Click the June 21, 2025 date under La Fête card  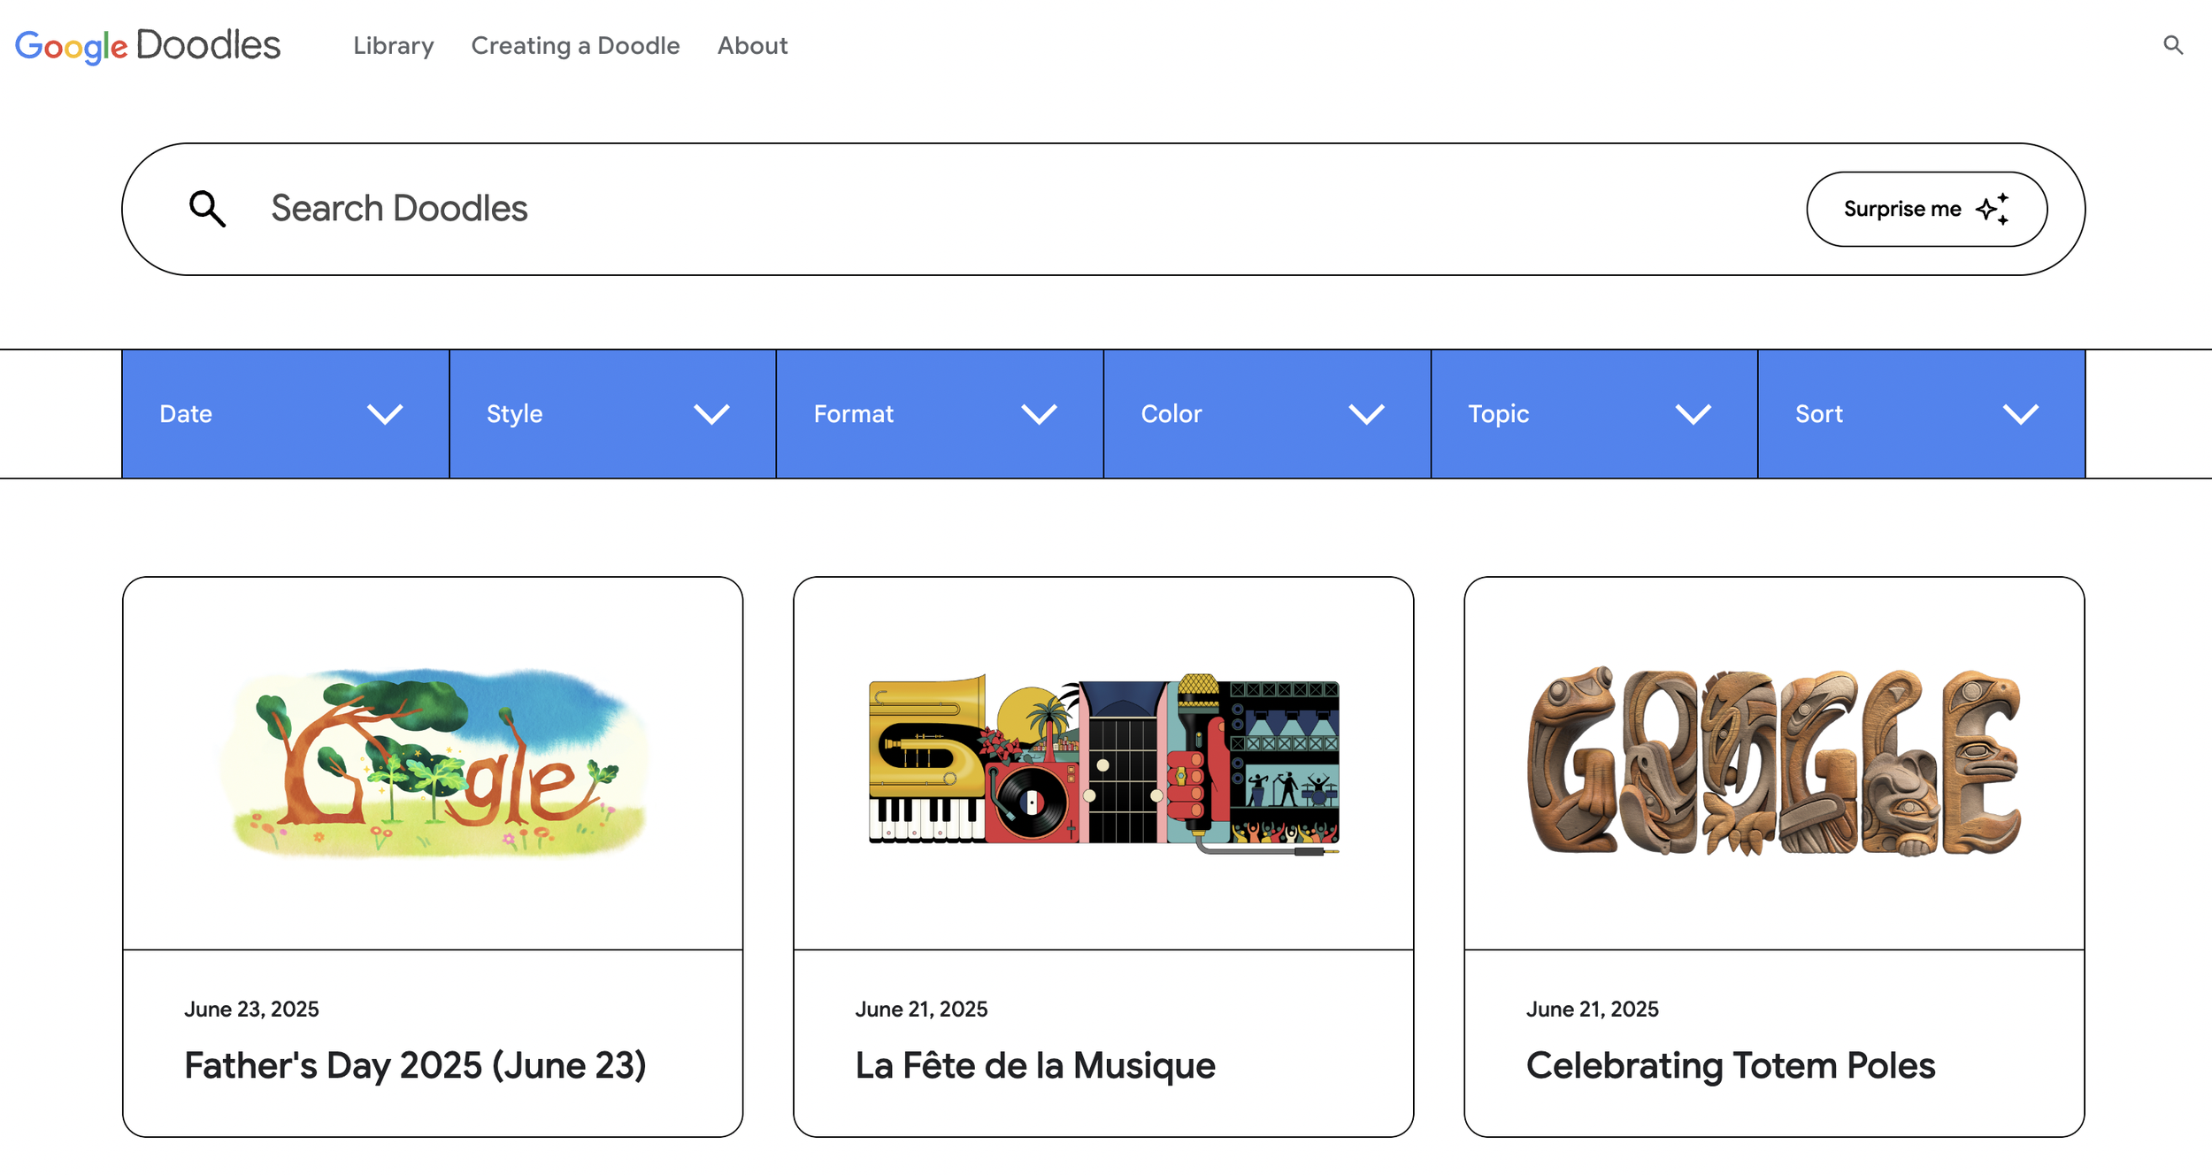(921, 1010)
